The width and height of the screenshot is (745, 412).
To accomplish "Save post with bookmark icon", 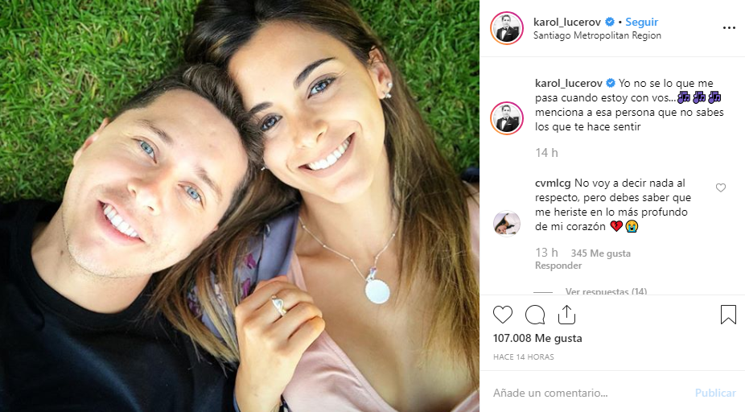I will (728, 315).
